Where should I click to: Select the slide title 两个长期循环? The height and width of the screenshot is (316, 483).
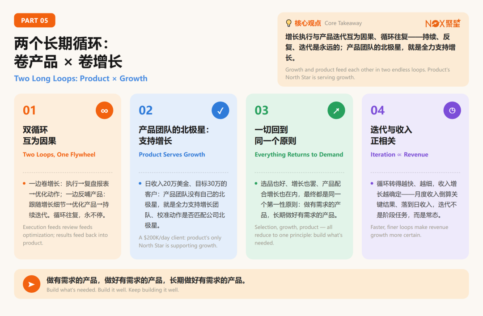61,43
